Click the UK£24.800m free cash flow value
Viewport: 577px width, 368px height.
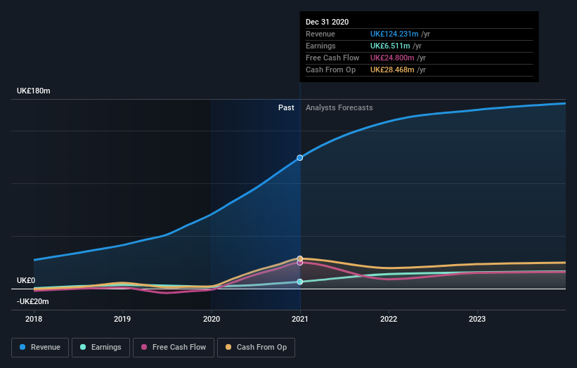pos(392,58)
